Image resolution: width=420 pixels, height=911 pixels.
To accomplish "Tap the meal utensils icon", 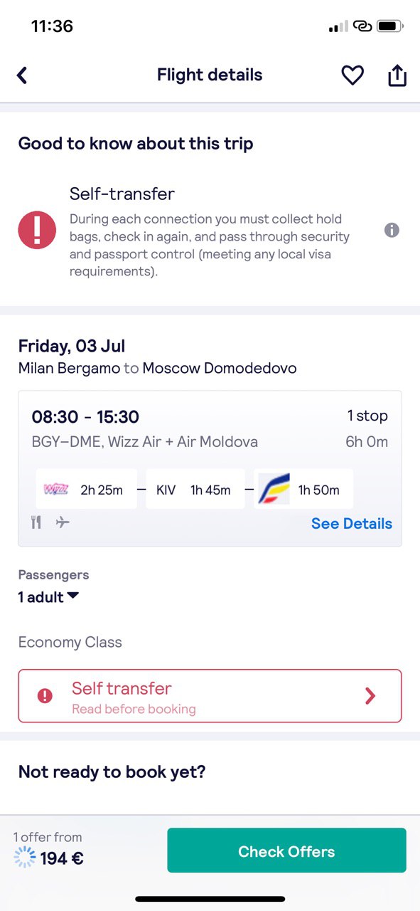I will coord(36,523).
